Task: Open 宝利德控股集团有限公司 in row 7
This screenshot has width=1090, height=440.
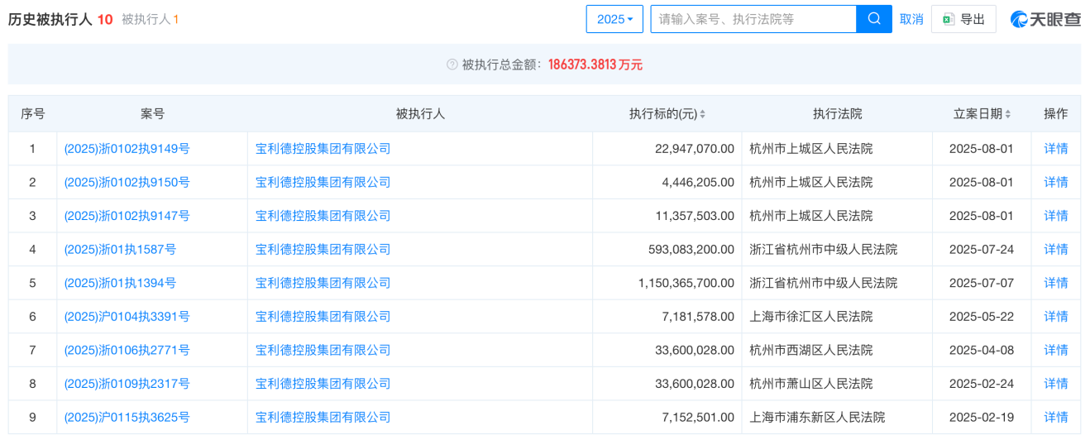Action: [323, 350]
